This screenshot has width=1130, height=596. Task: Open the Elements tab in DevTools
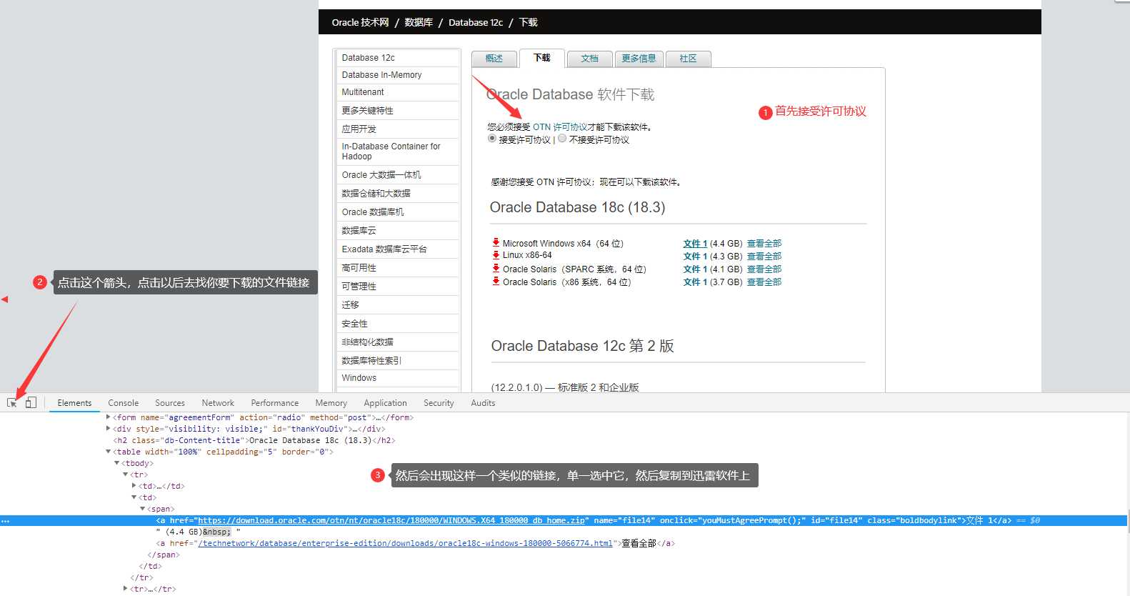pos(74,403)
